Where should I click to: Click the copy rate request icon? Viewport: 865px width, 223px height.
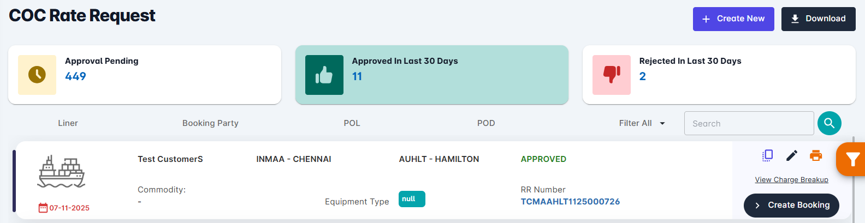pos(767,156)
